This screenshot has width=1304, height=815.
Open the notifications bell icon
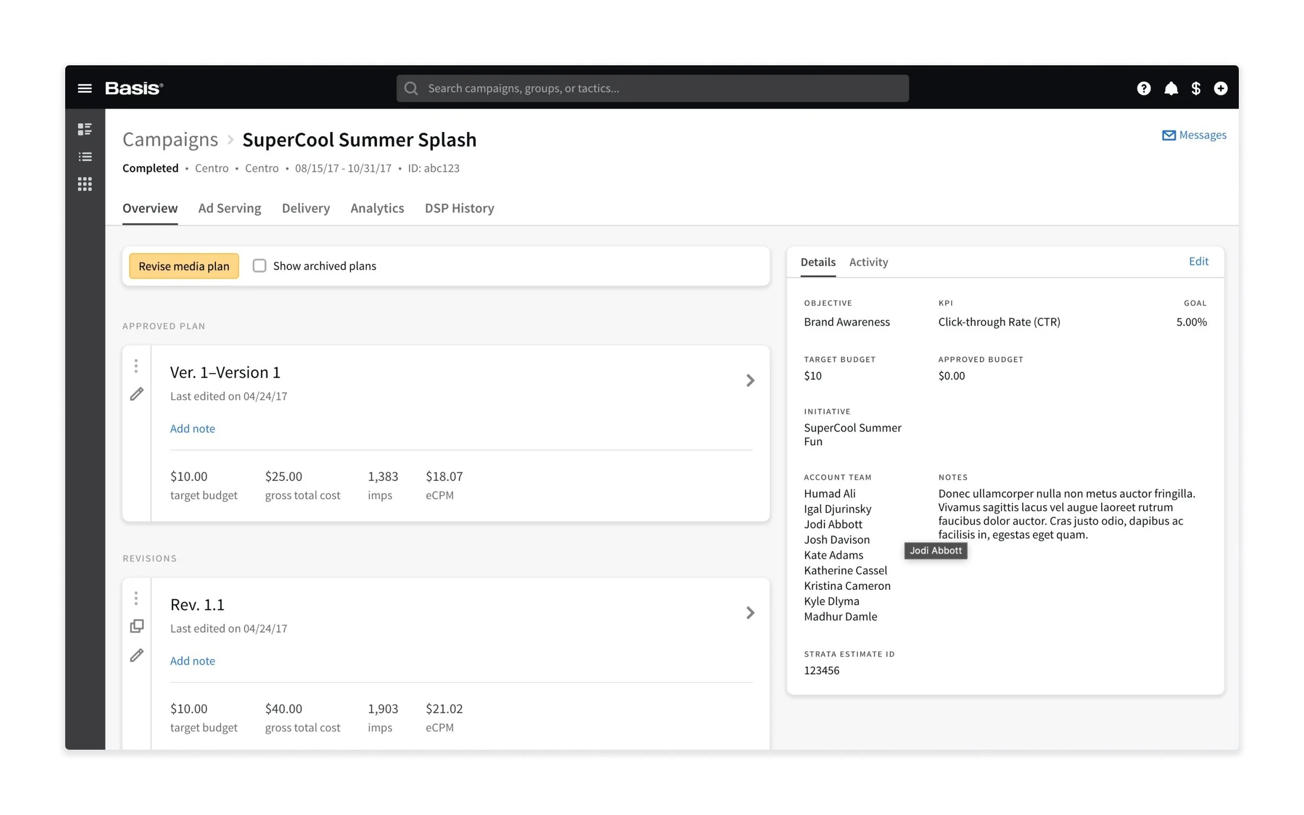pyautogui.click(x=1170, y=89)
